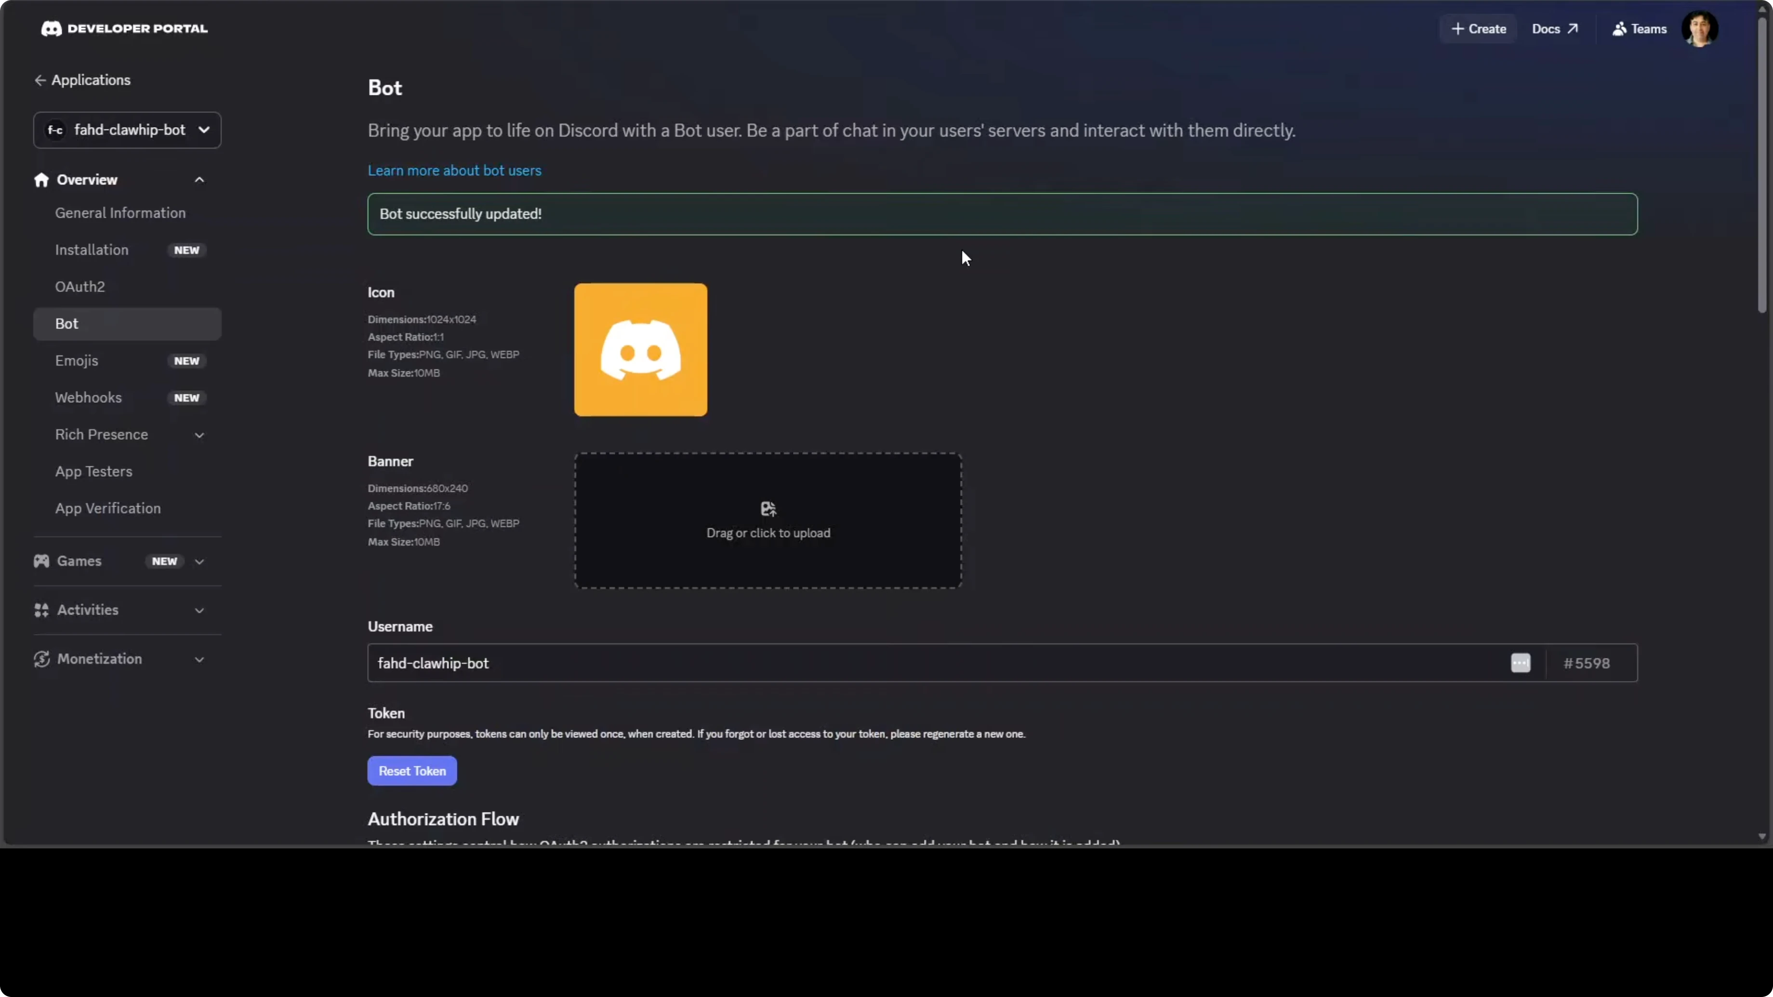Click the bot's orange Discord icon image
The height and width of the screenshot is (997, 1773).
click(640, 350)
